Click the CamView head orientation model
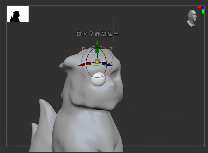This screenshot has width=208, height=153. pyautogui.click(x=192, y=18)
